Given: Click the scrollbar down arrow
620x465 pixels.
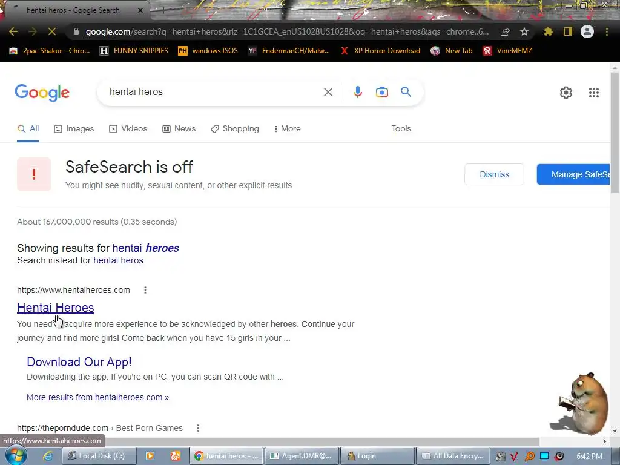Looking at the screenshot, I should (615, 431).
